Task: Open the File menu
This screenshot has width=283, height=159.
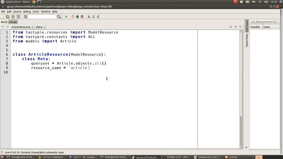Action: 3,11
